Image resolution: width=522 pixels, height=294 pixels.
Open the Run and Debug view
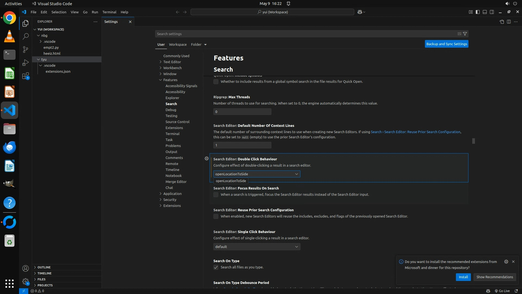(25, 63)
